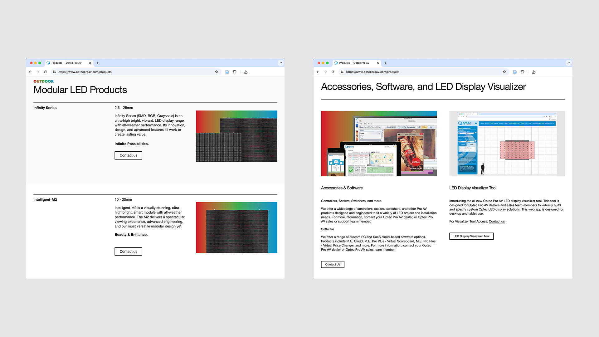Open the LED Display Visualizer screenshot image
Viewport: 599px width, 337px height.
tap(507, 144)
